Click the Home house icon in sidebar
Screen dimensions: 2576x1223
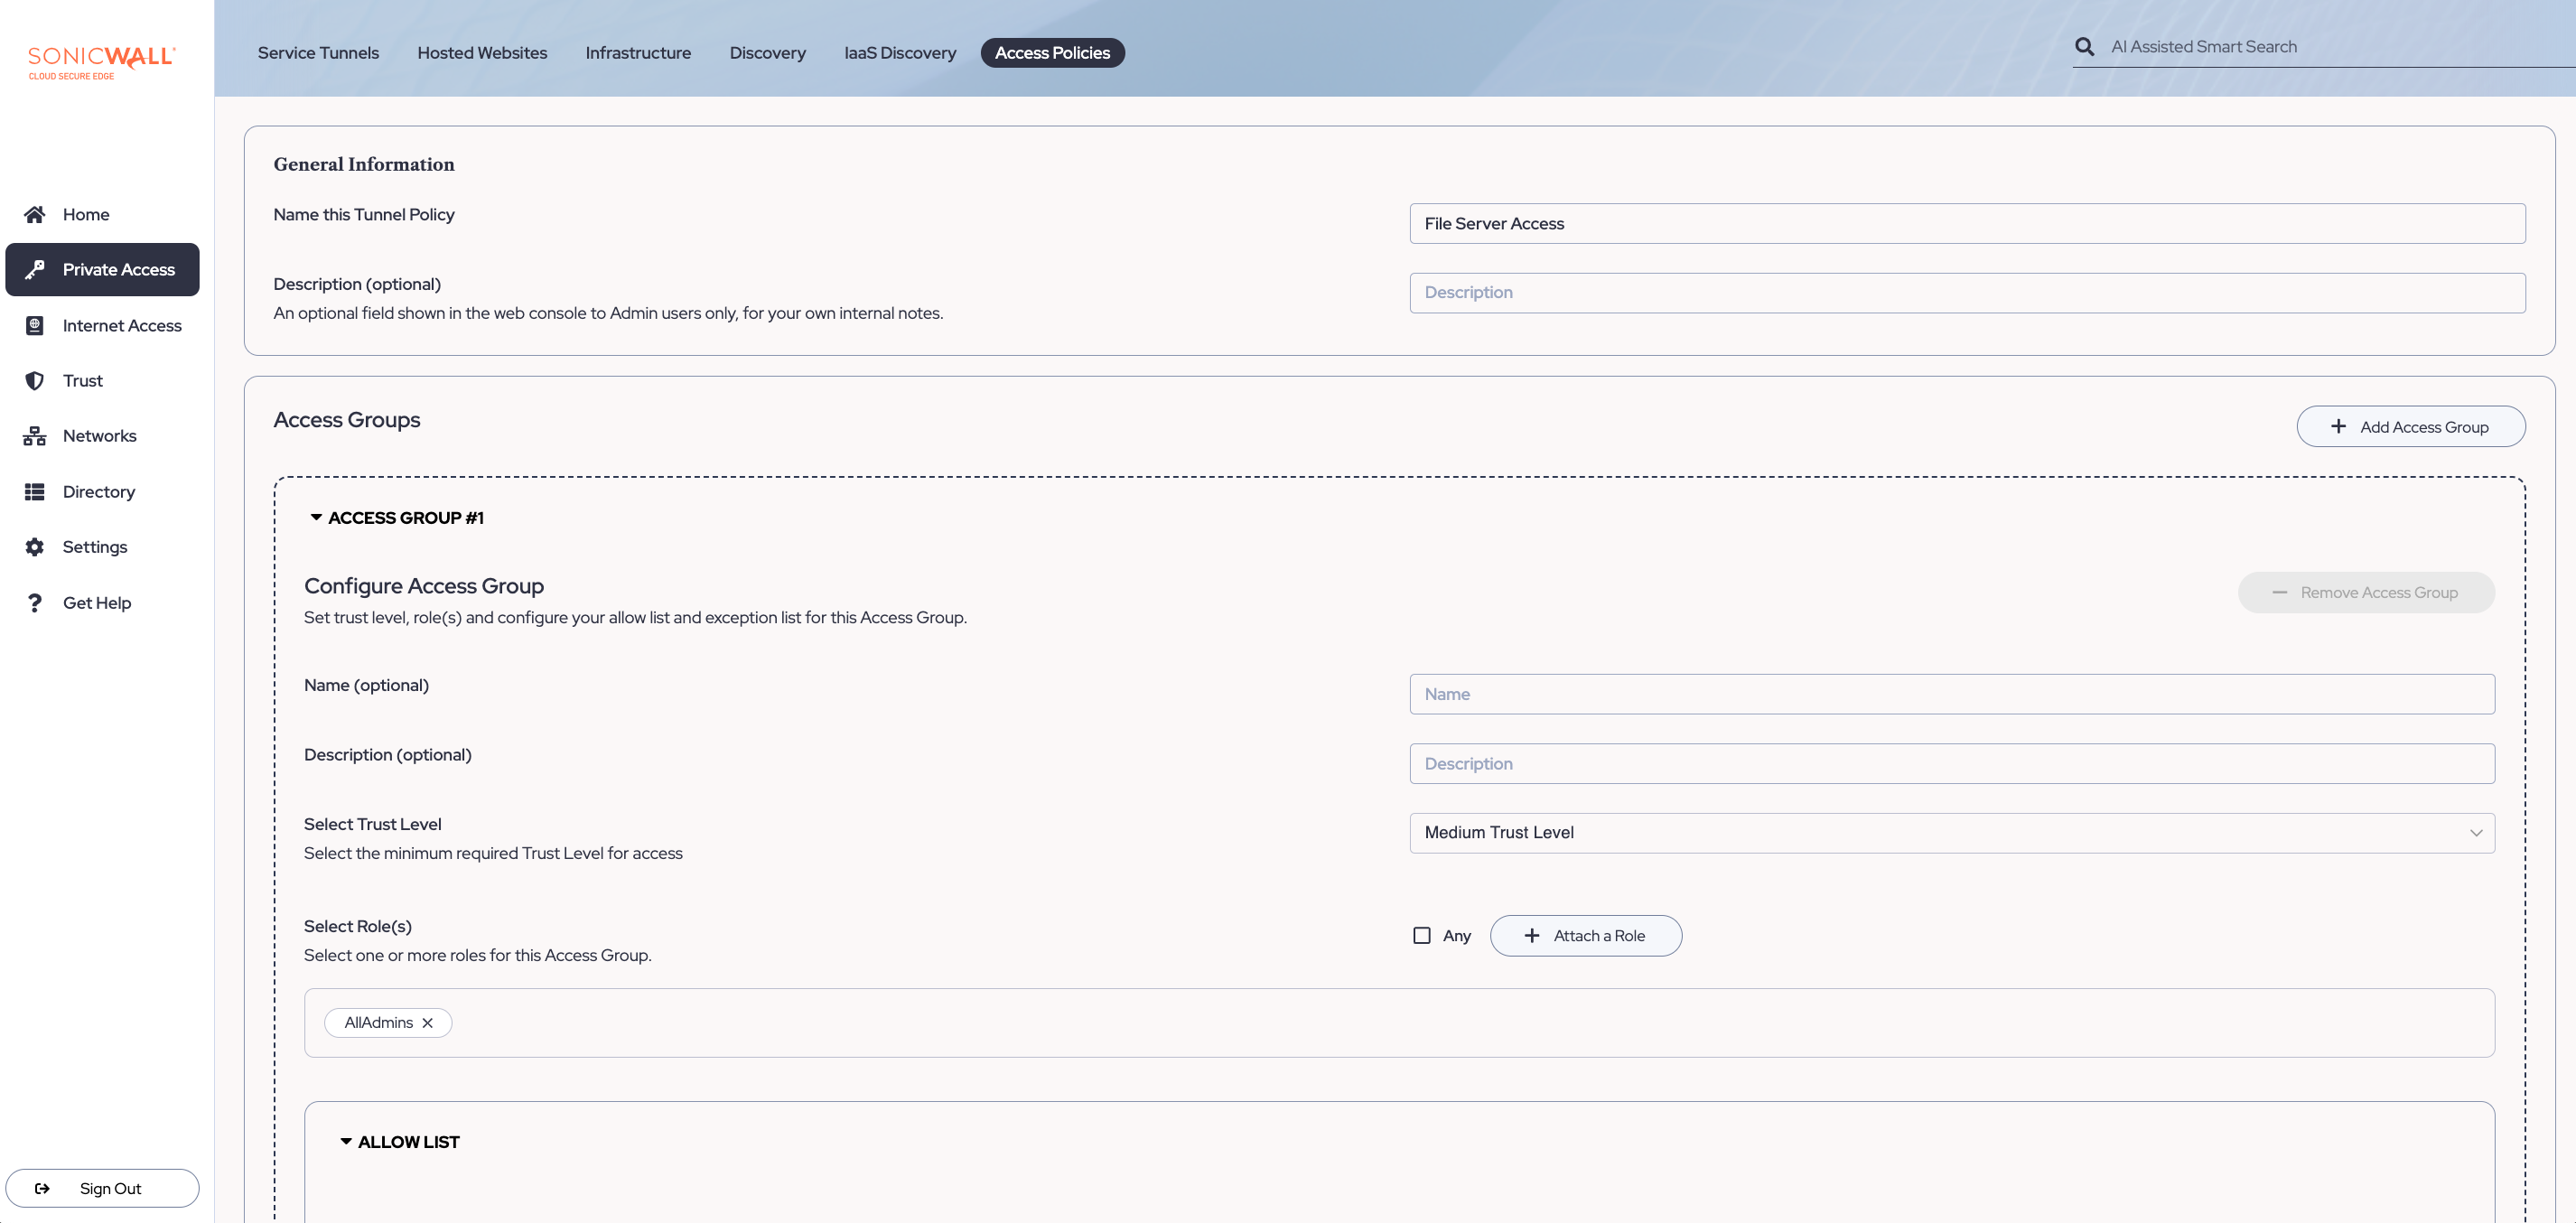click(x=35, y=214)
